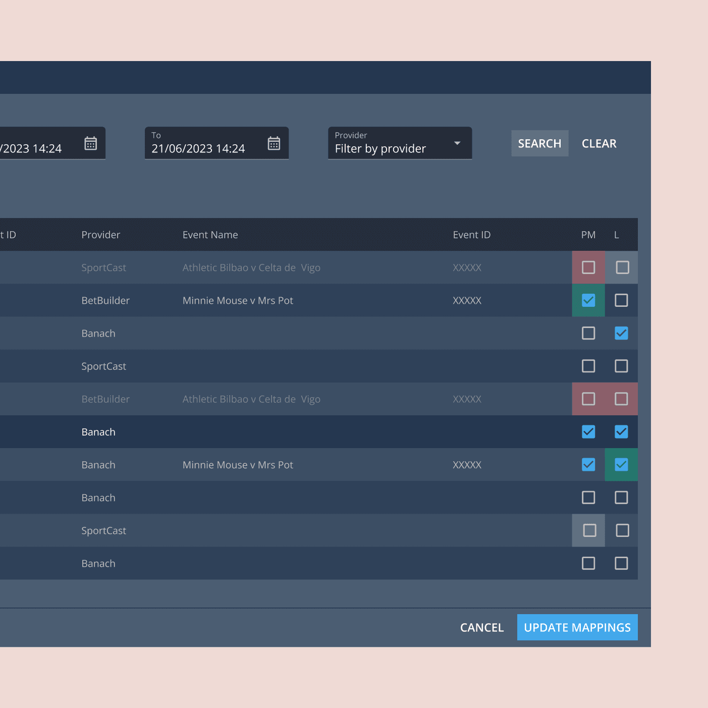This screenshot has height=708, width=708.
Task: Click Event ID XXXXX in SportCast Athletic Bilbao row
Action: tap(467, 267)
